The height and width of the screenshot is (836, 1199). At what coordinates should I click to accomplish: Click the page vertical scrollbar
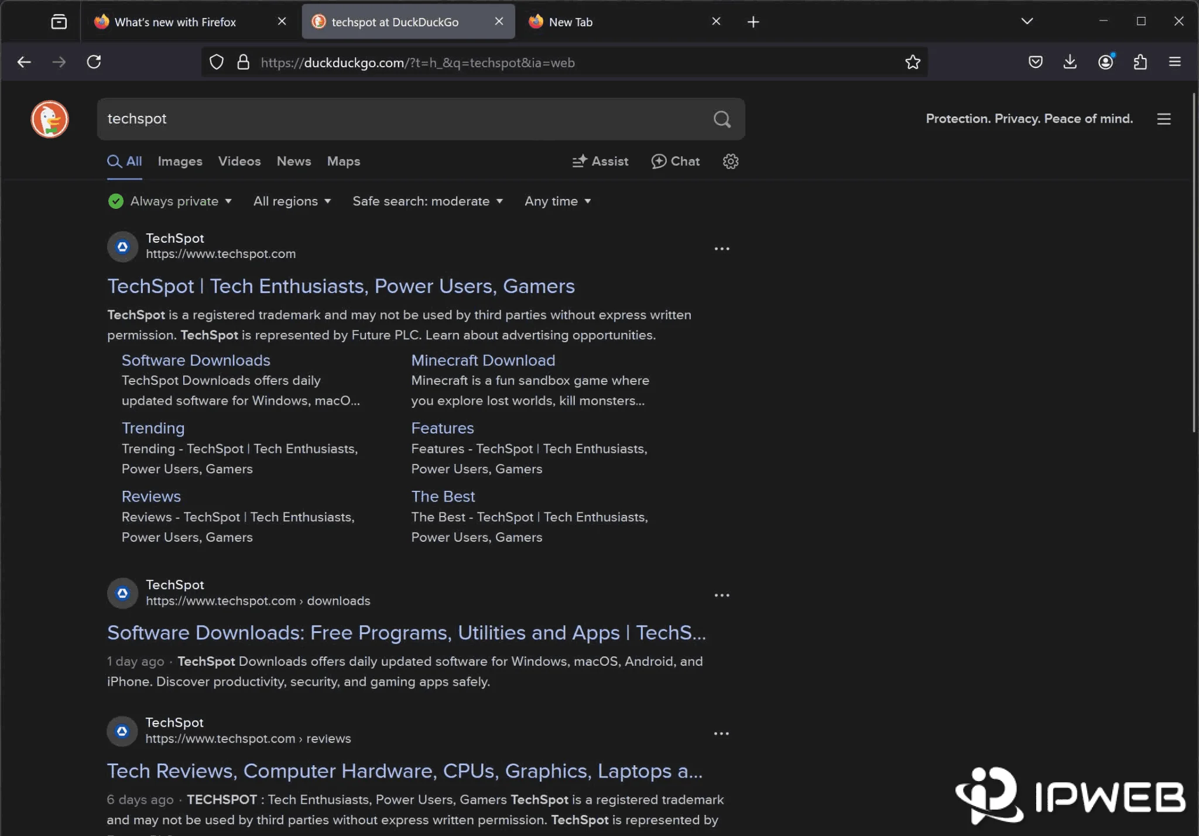pos(1194,263)
